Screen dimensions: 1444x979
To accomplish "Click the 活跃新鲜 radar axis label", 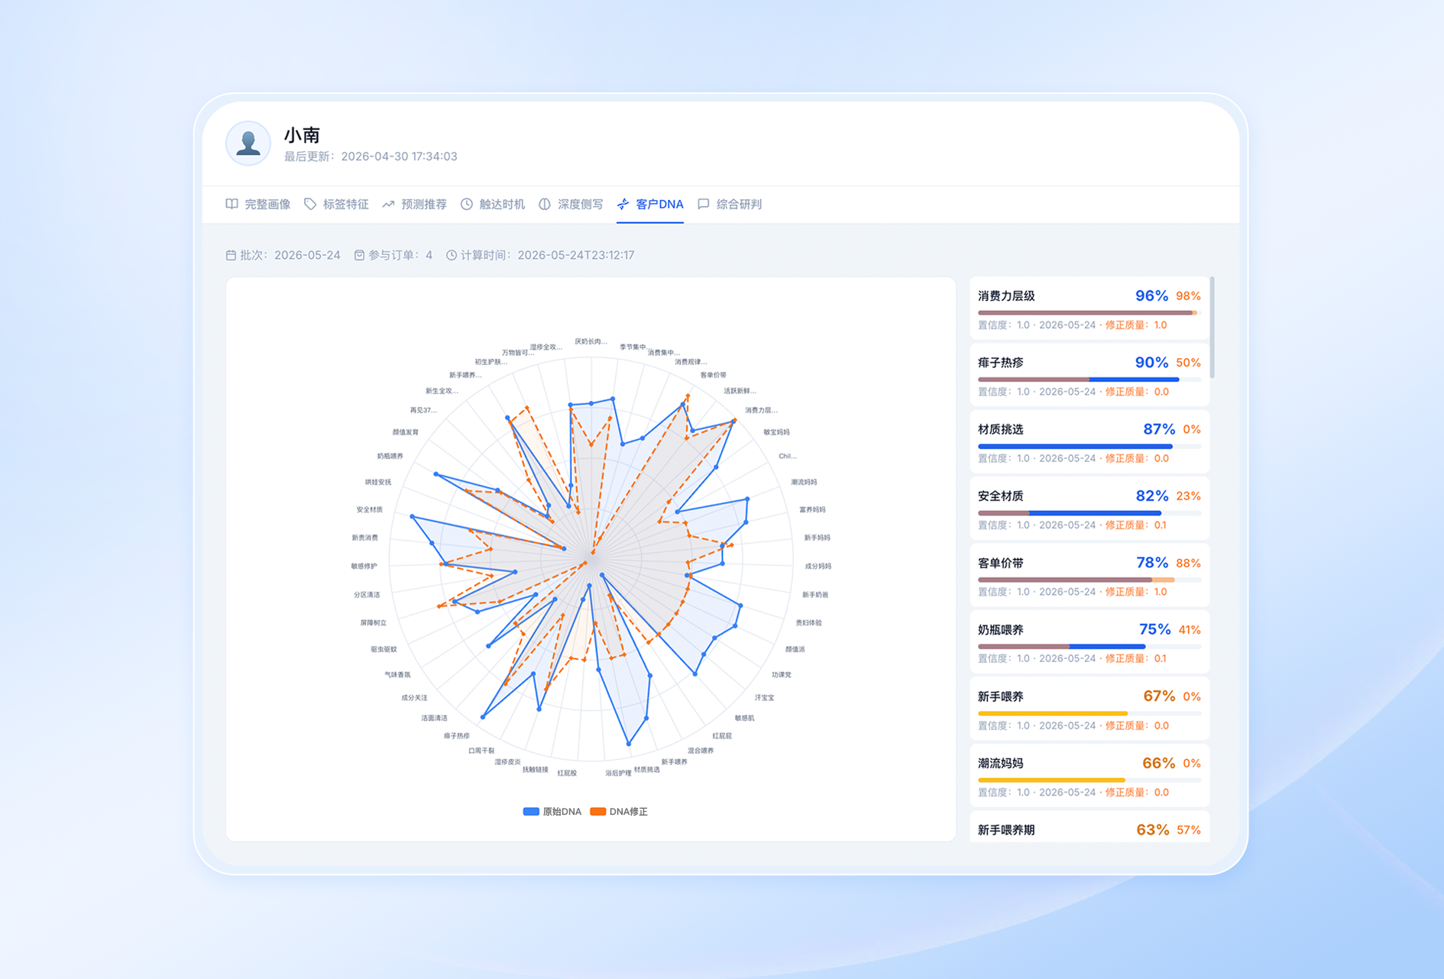I will pyautogui.click(x=740, y=391).
